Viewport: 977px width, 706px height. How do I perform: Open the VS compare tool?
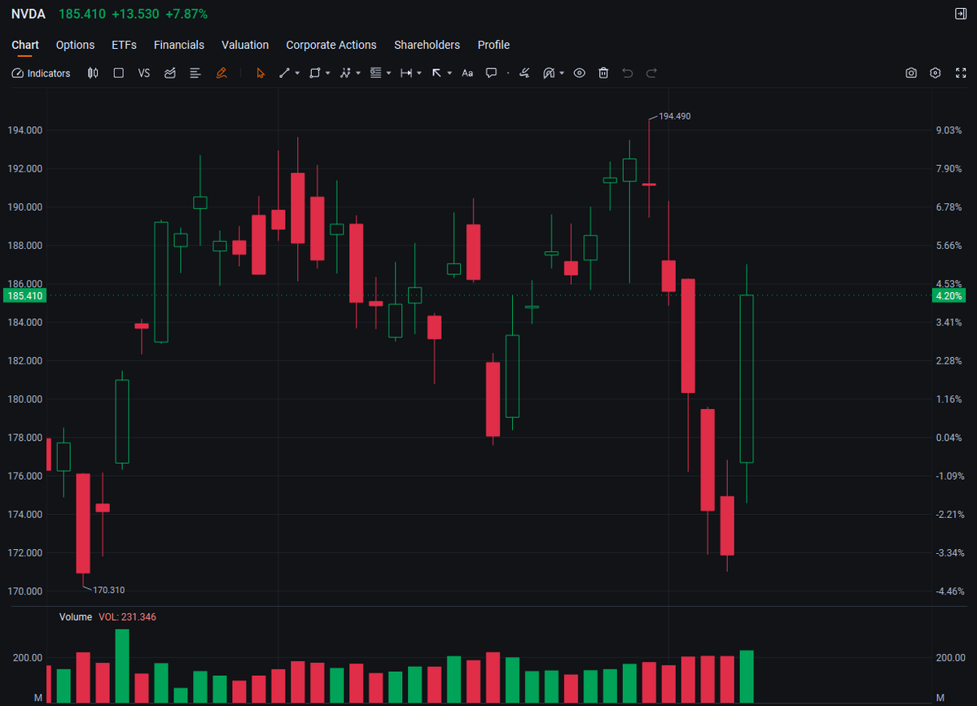click(144, 73)
